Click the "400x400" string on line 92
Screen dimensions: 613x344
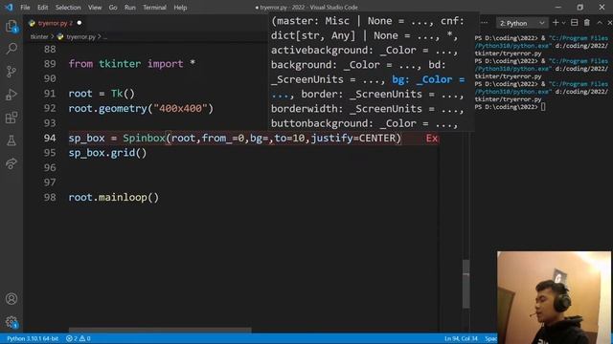click(x=180, y=108)
